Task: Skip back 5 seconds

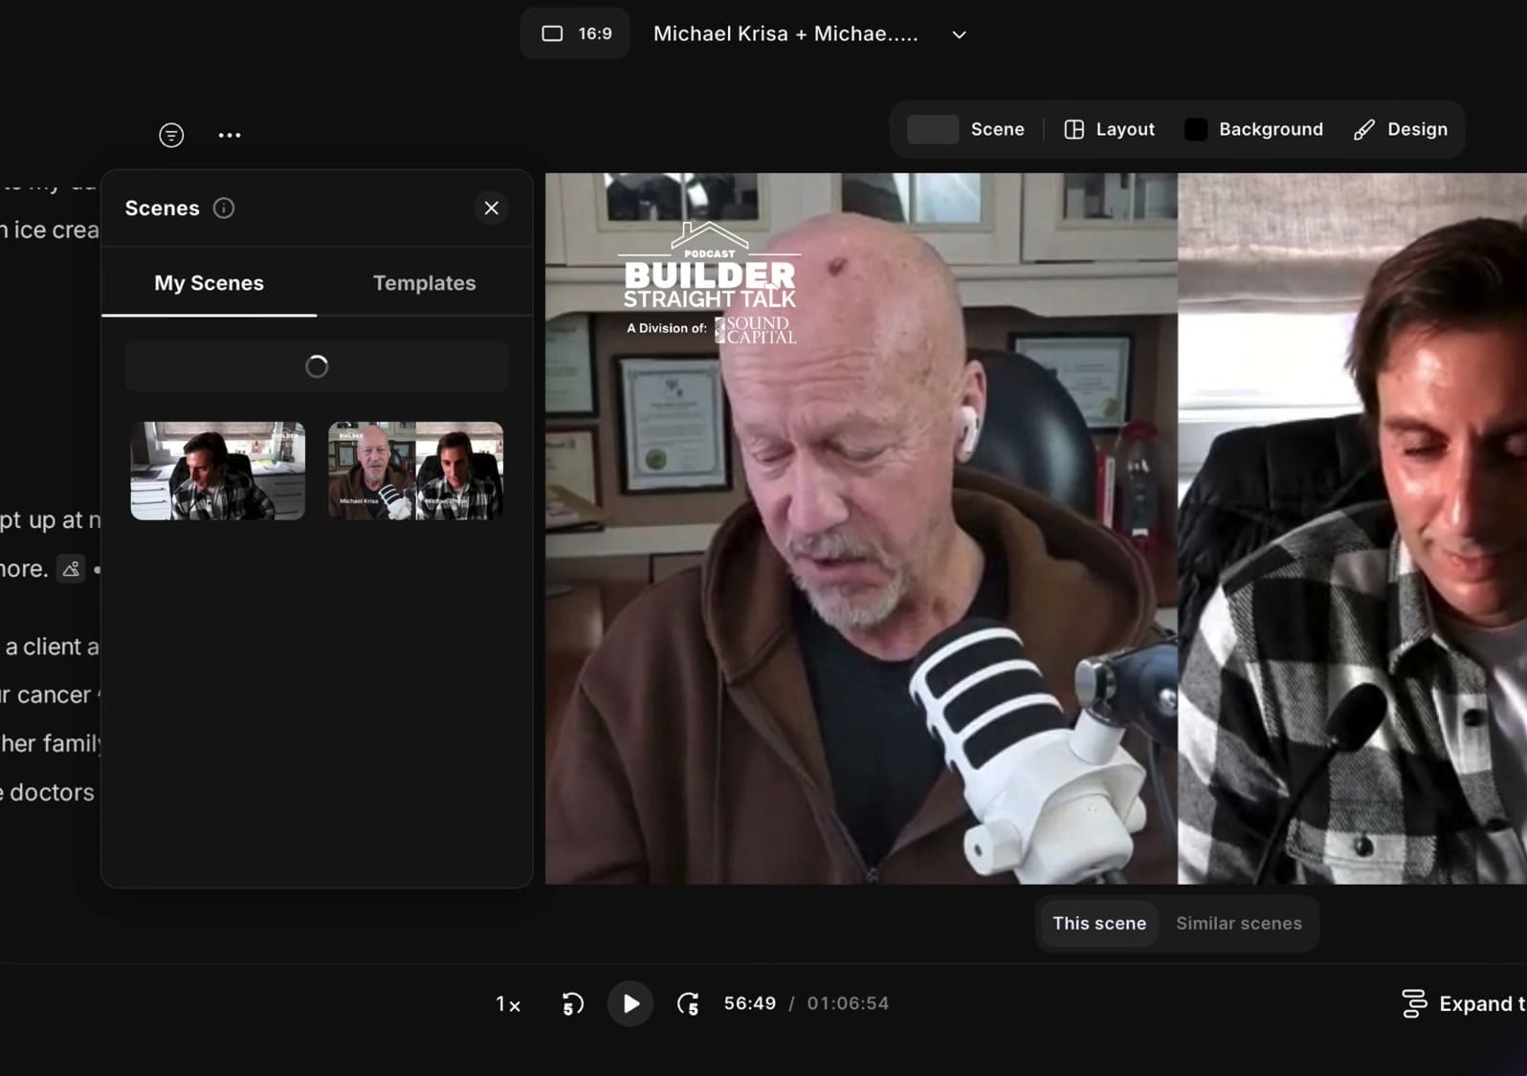Action: [572, 1004]
